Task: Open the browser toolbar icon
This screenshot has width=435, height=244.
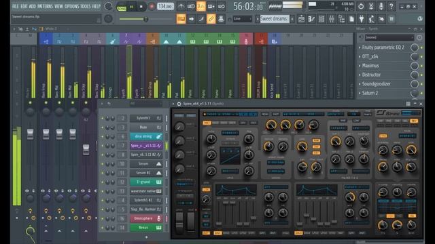Action: click(x=341, y=19)
